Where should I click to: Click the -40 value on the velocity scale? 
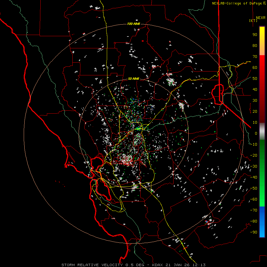click(254, 177)
